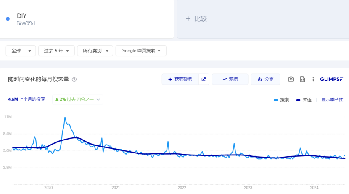The width and height of the screenshot is (349, 194).
Task: Click the GLIMPSE logo
Action: [x=331, y=79]
